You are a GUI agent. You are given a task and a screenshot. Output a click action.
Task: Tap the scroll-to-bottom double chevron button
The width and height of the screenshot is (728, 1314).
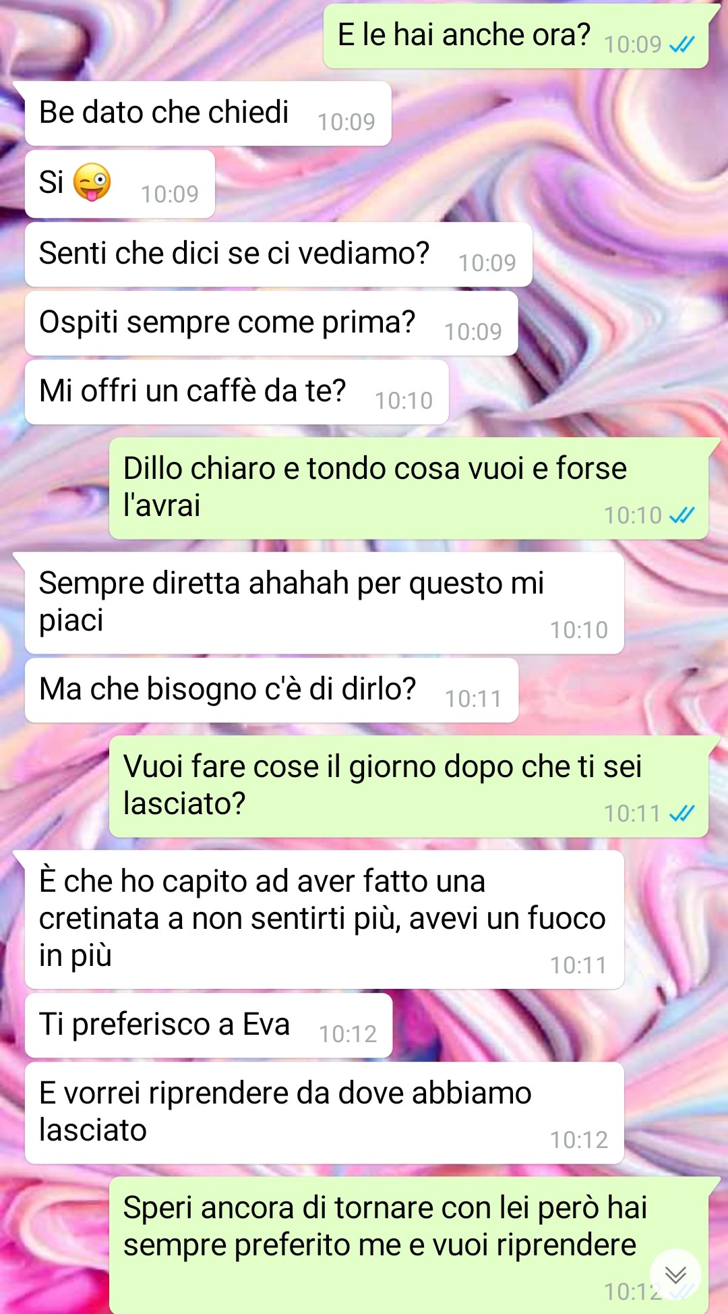[675, 1274]
